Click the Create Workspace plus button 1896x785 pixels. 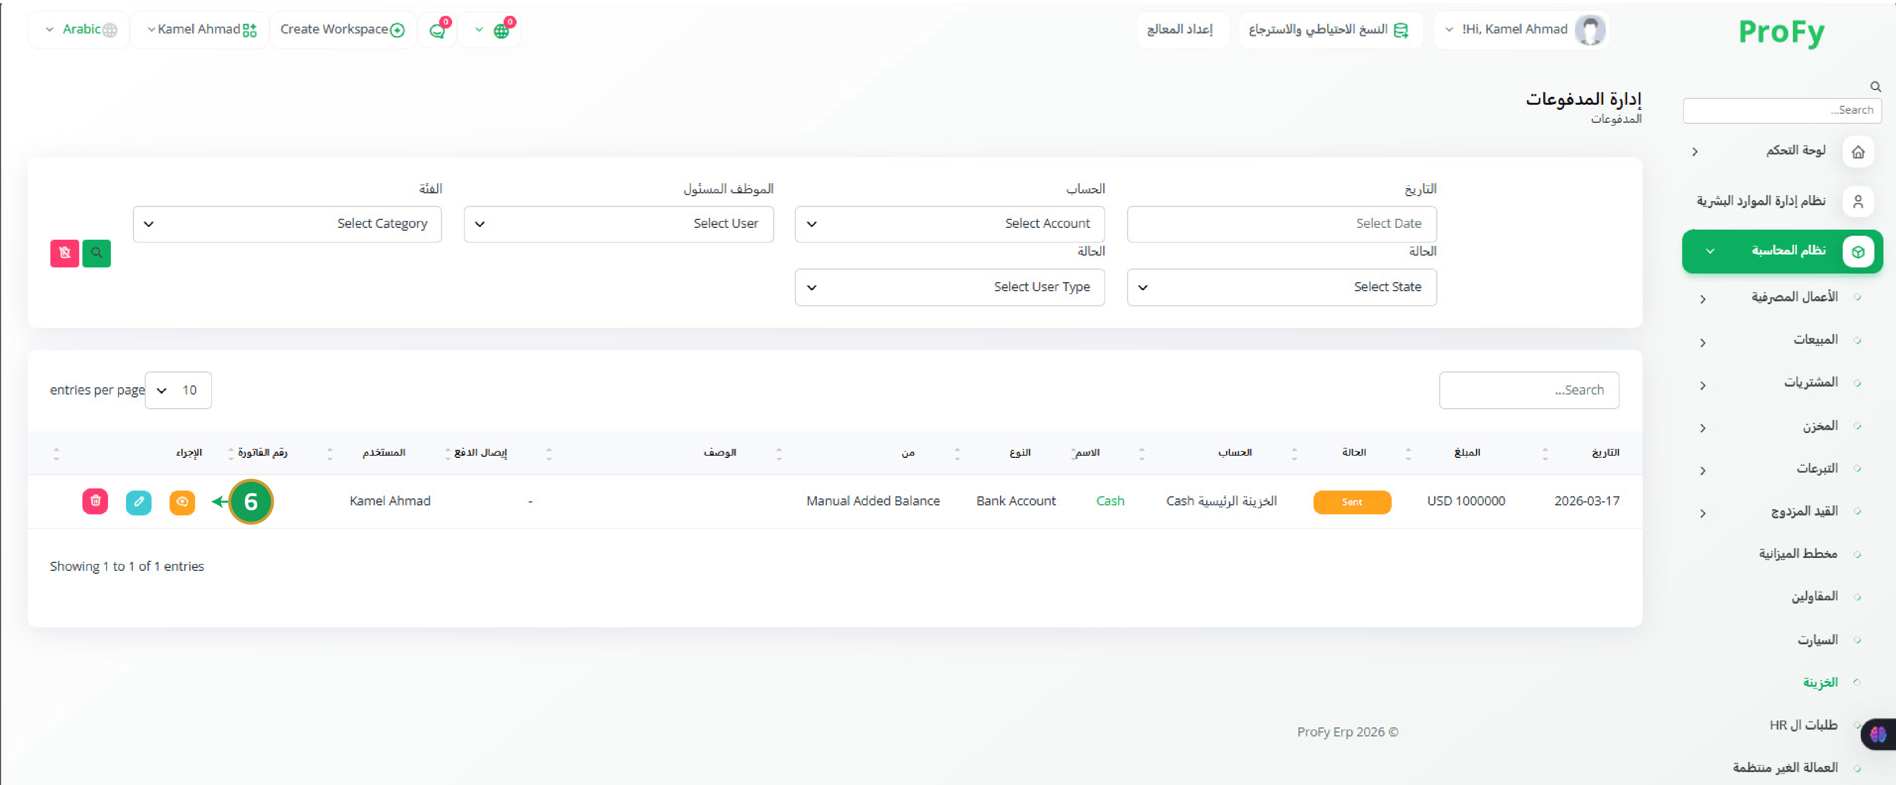[x=342, y=30]
